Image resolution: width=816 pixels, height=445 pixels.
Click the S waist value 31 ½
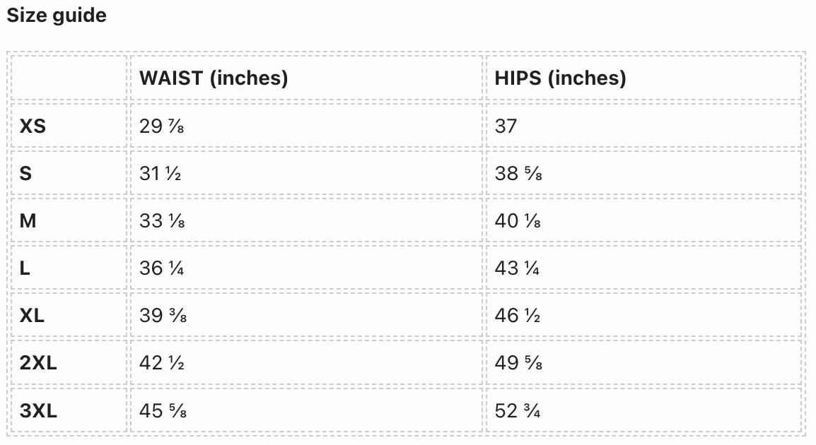pos(161,173)
